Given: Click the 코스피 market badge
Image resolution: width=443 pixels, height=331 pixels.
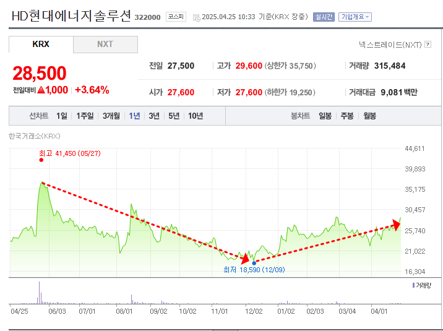Looking at the screenshot, I should 176,17.
